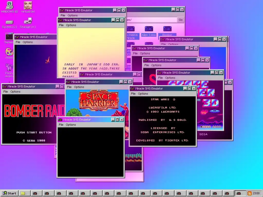
Task: Open Options menu in the Space Harrier window
Action: click(x=79, y=87)
